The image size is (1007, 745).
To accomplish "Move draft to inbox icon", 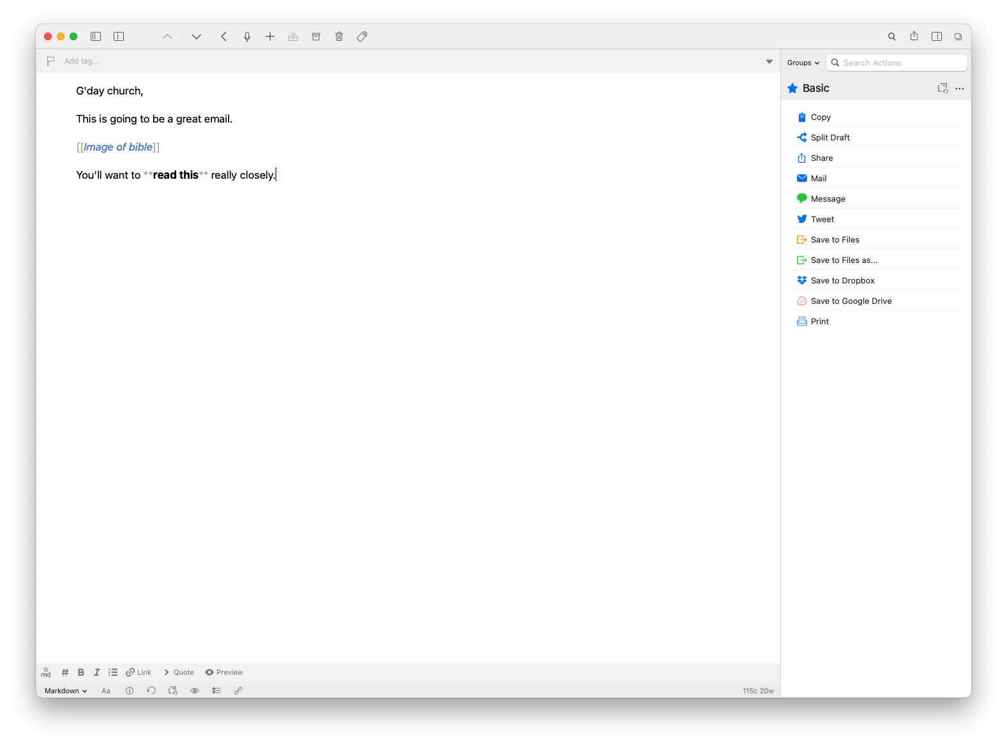I will tap(293, 36).
